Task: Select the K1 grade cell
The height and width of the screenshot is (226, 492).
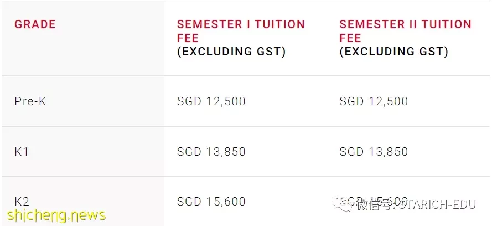Action: coord(22,152)
